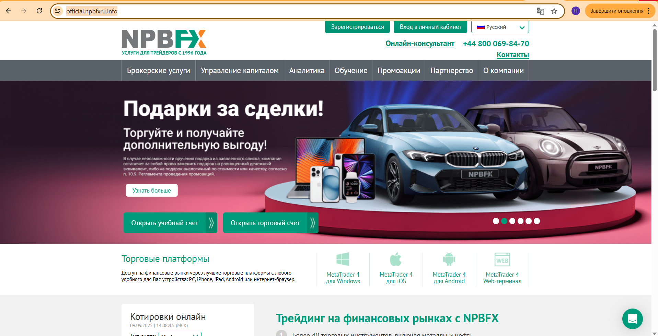Screen dimensions: 658x336
Task: Select the MetaTrader 4 Android icon
Action: [449, 259]
